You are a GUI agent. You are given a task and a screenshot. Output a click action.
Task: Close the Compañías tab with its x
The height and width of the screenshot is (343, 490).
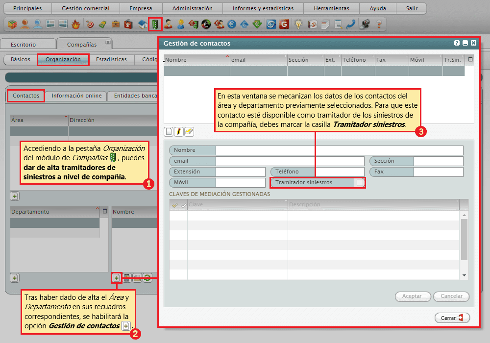[x=108, y=42]
